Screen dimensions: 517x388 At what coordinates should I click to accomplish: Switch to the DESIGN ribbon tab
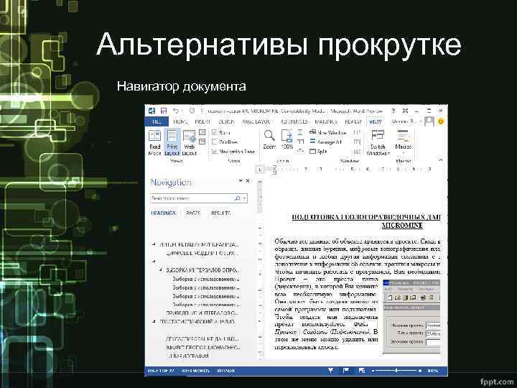point(226,121)
